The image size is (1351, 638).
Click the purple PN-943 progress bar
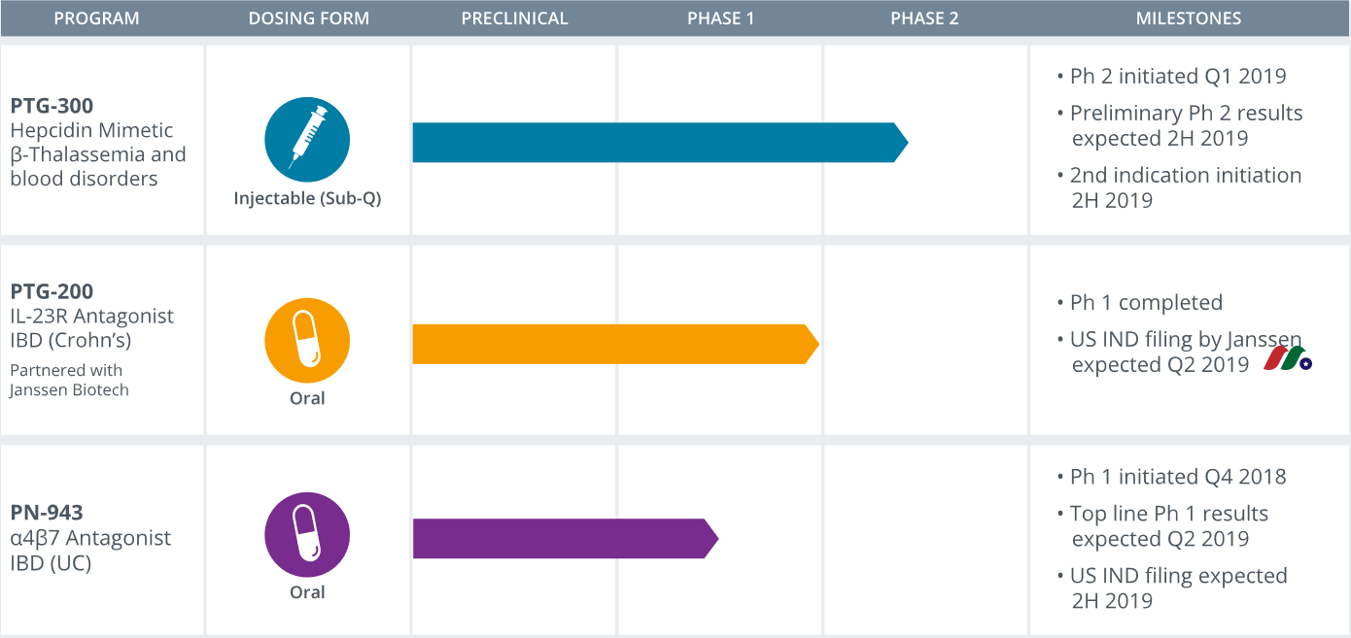(x=566, y=538)
